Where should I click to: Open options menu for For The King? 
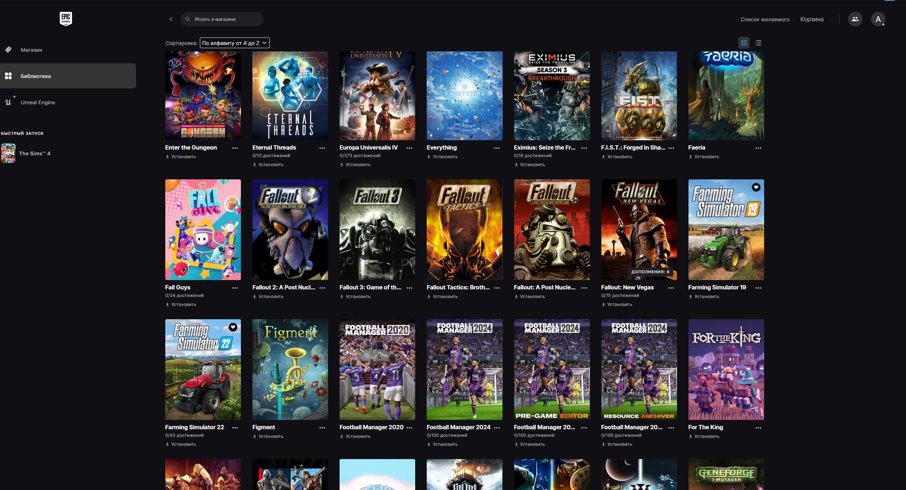[x=758, y=428]
